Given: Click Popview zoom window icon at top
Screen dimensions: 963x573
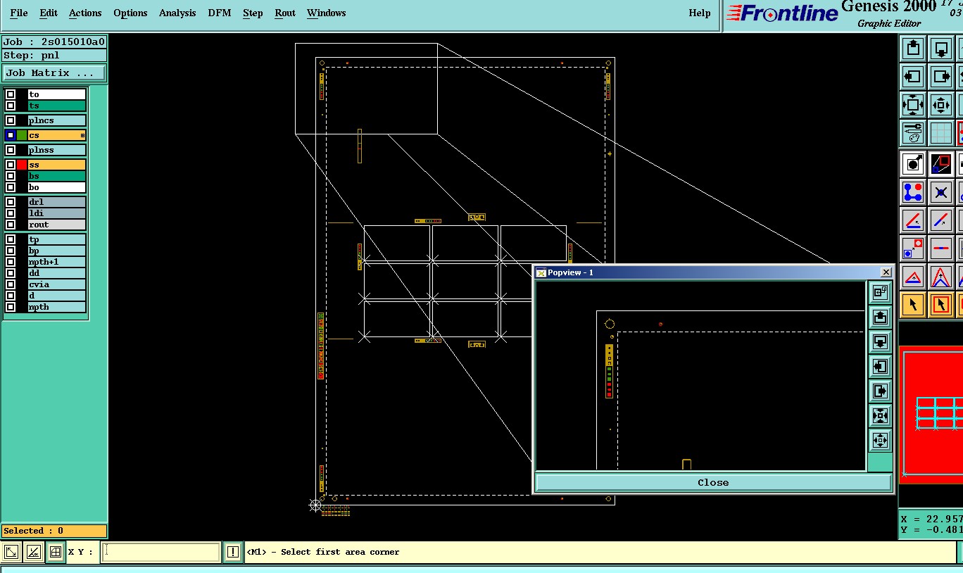Looking at the screenshot, I should pyautogui.click(x=880, y=292).
